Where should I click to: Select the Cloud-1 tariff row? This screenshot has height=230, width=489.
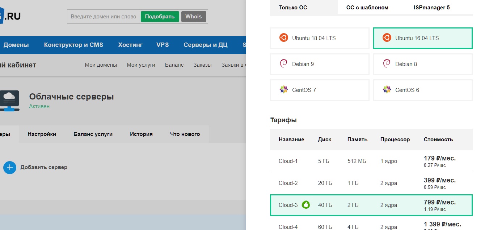pos(371,161)
